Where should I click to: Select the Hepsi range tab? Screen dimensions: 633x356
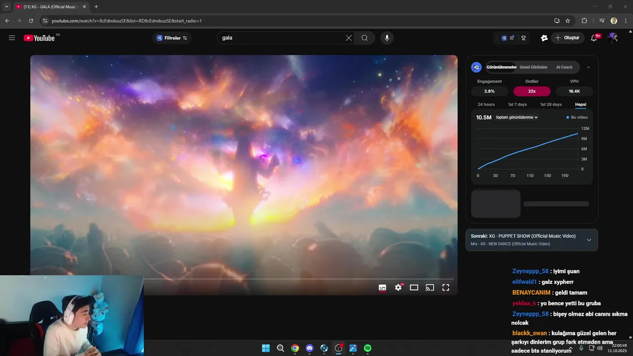tap(581, 104)
